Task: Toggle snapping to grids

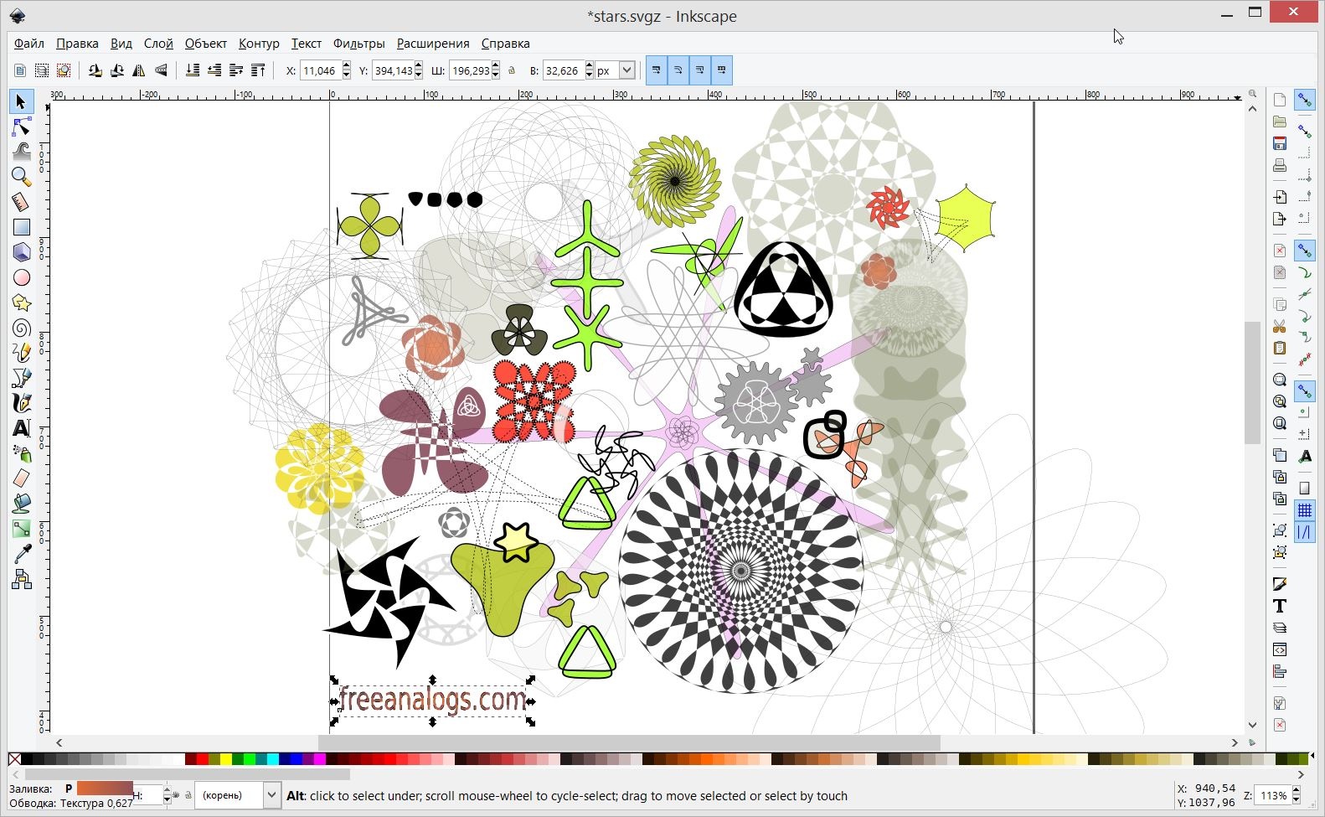Action: 1304,509
